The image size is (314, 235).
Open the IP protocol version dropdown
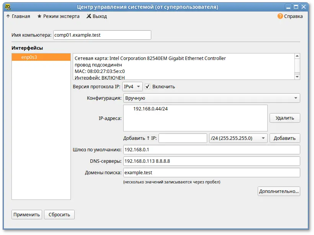click(132, 86)
